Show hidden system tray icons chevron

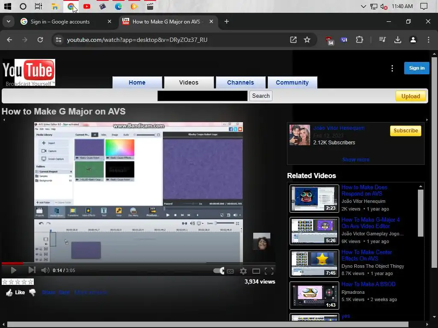pyautogui.click(x=364, y=6)
